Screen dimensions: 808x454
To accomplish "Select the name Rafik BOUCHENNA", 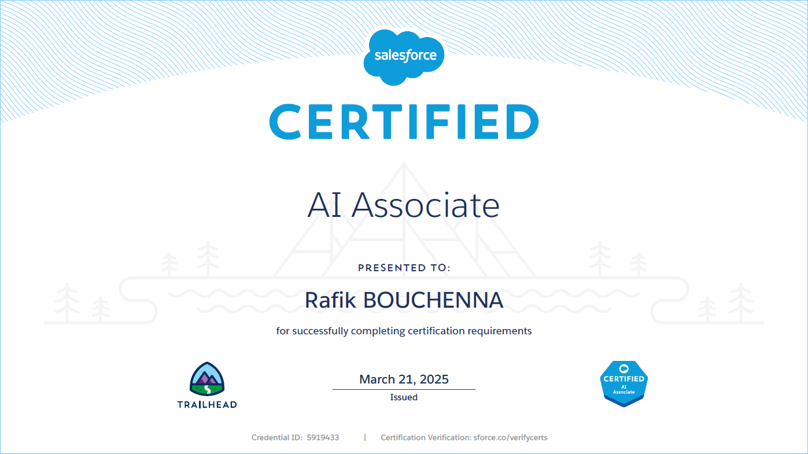I will point(404,300).
